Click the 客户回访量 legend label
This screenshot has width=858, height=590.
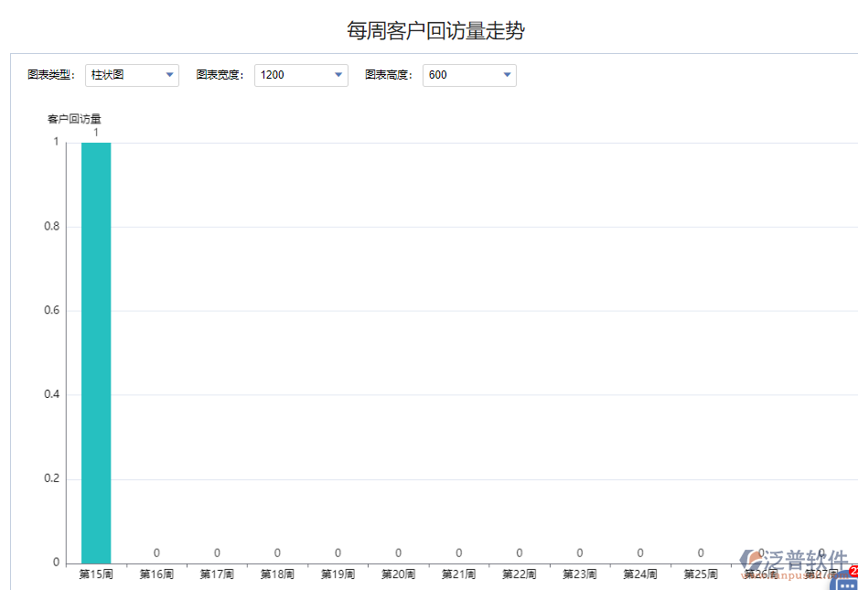pyautogui.click(x=74, y=118)
